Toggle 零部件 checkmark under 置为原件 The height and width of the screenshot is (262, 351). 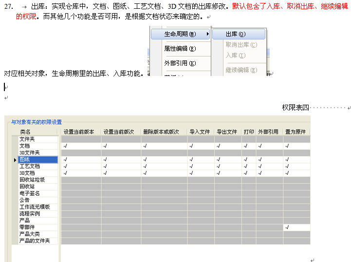coord(296,227)
